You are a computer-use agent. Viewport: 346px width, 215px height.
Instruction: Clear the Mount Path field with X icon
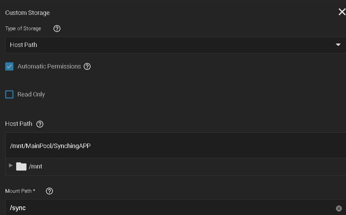339,208
